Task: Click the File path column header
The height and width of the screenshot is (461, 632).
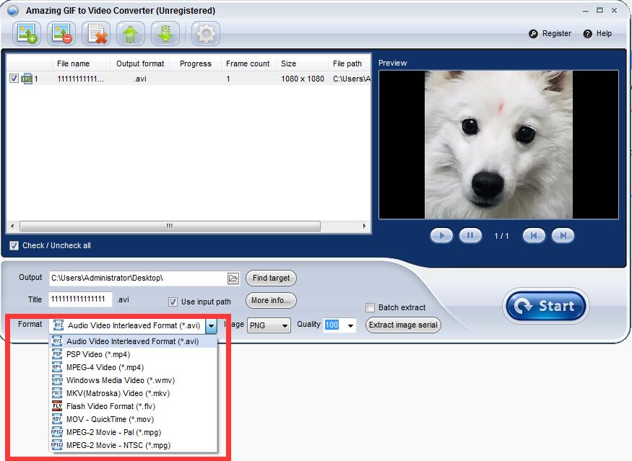Action: tap(349, 63)
